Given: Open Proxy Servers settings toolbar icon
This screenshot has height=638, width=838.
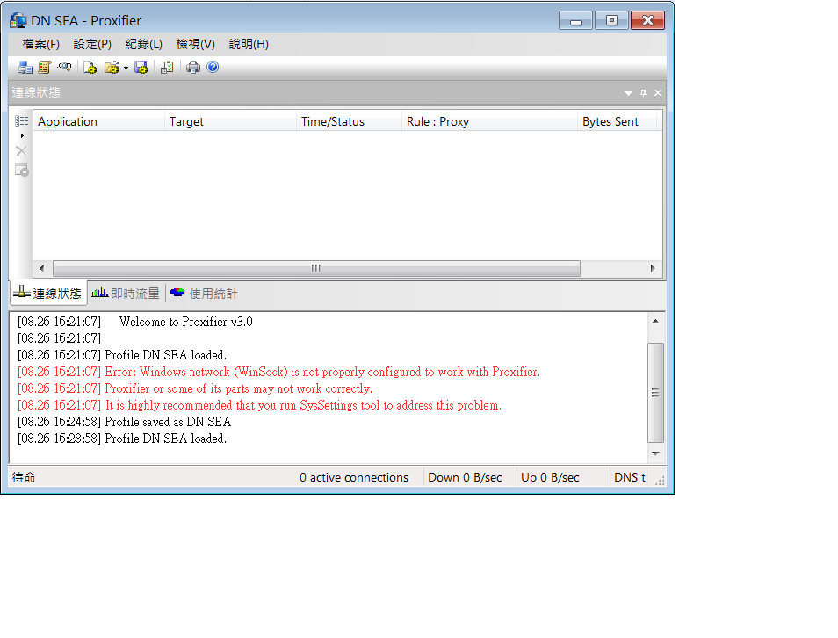Looking at the screenshot, I should [x=25, y=68].
